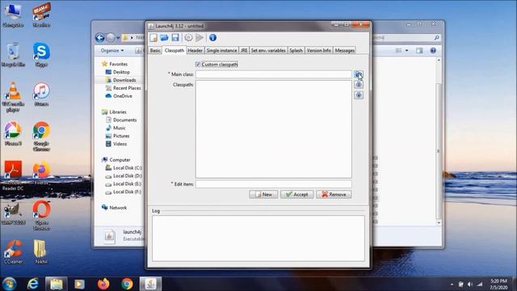Open Recent Places in Explorer sidebar

[127, 88]
